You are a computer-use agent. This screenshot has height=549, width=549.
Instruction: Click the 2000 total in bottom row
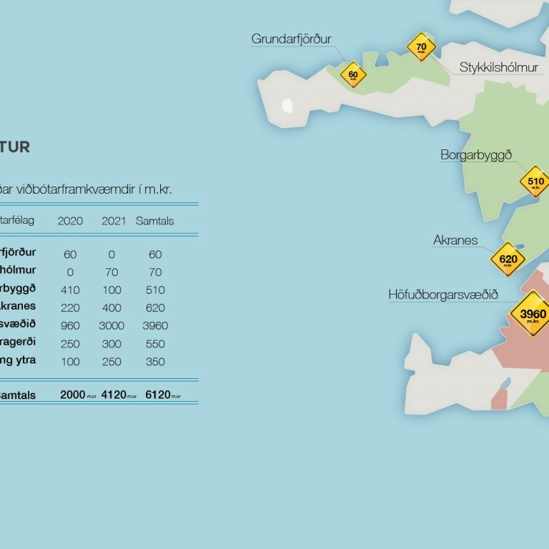pos(72,395)
